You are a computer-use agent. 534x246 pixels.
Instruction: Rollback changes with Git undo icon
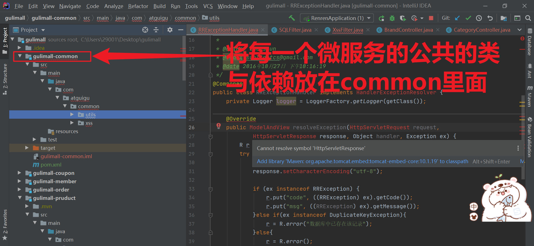pos(490,18)
